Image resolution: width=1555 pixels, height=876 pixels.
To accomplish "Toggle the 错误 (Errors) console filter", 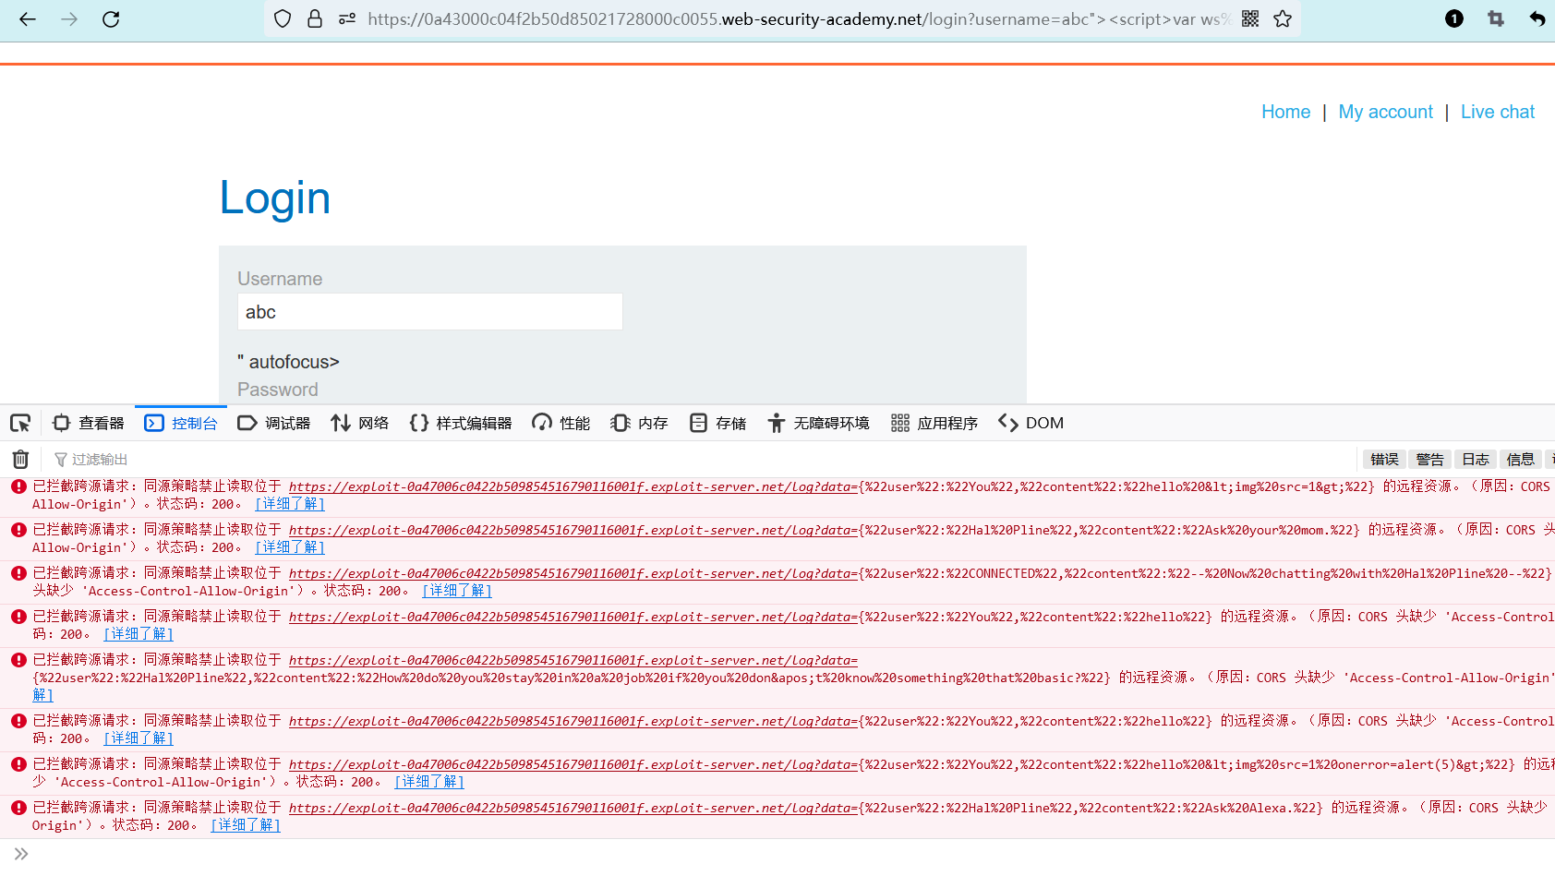I will (1384, 460).
